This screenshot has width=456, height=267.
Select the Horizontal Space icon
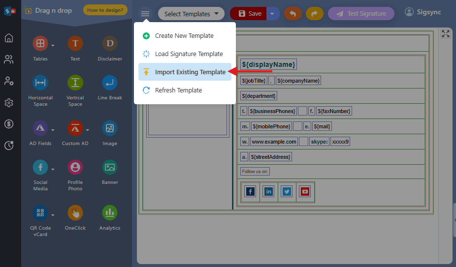(x=40, y=83)
